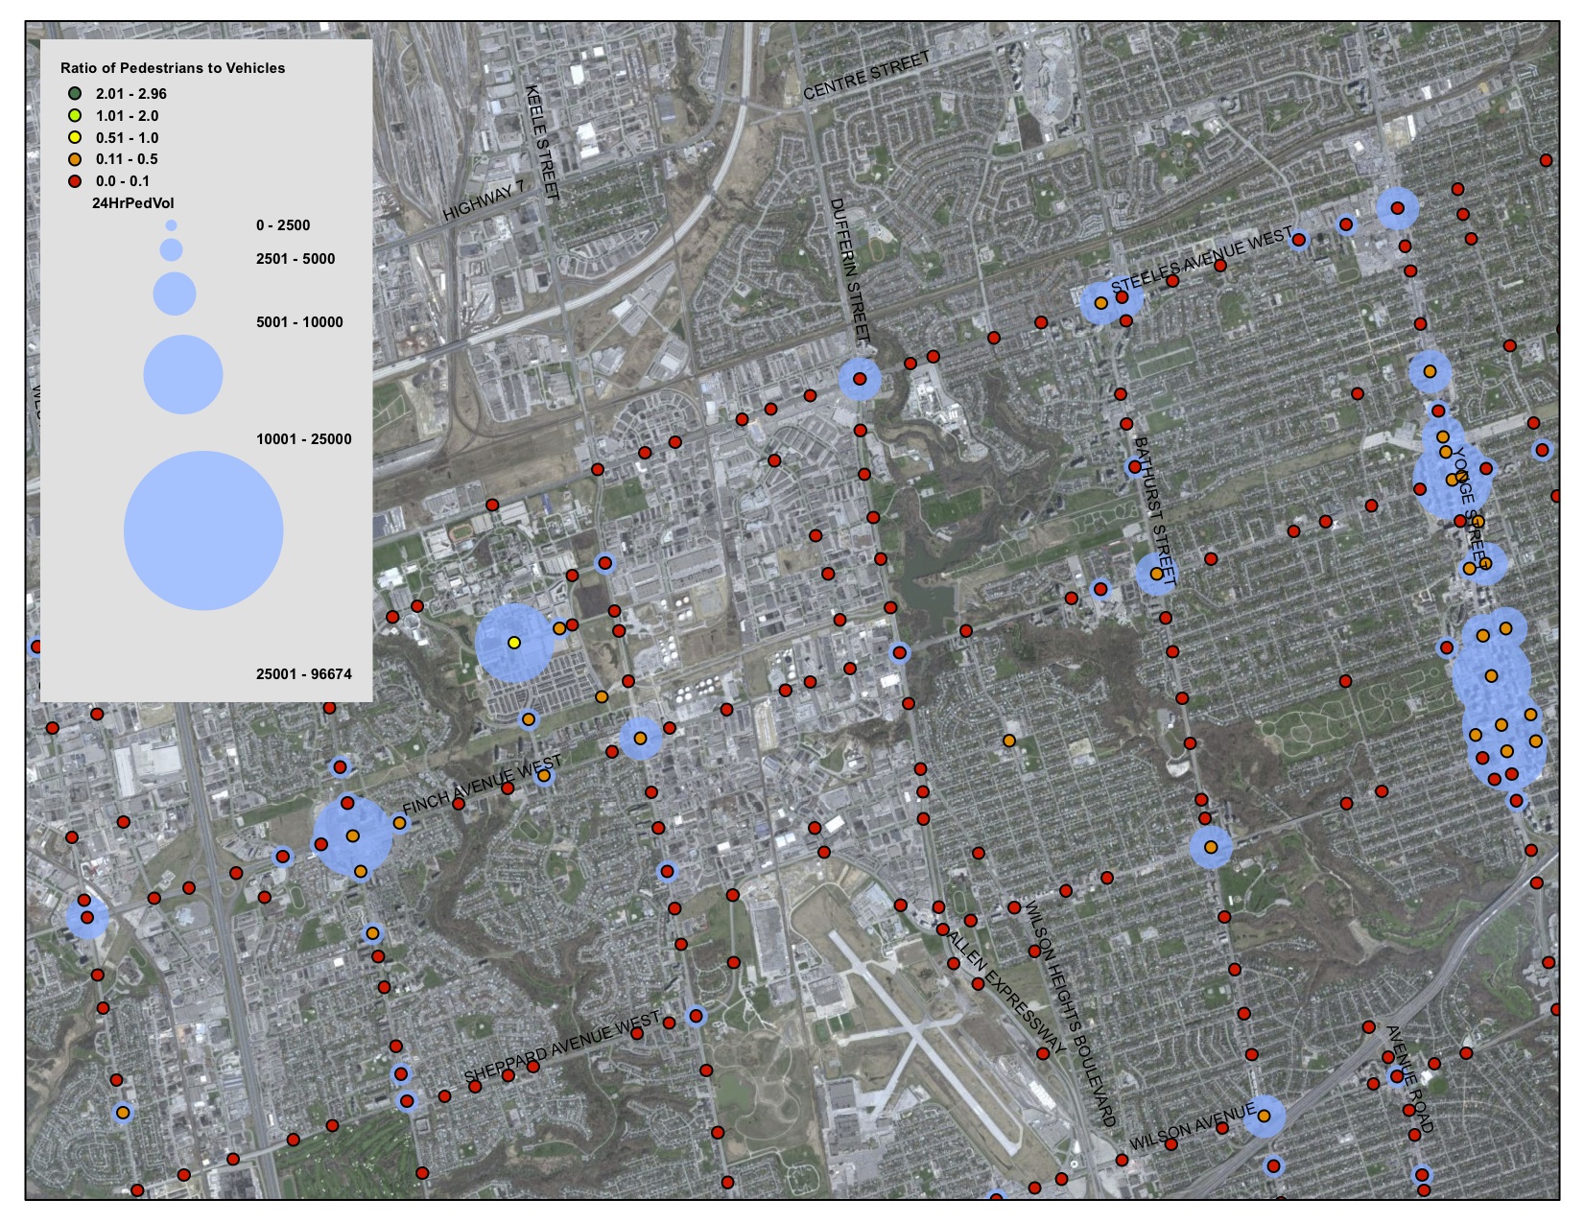1584x1223 pixels.
Task: Select the KEELE STREET map label
Action: (x=542, y=142)
